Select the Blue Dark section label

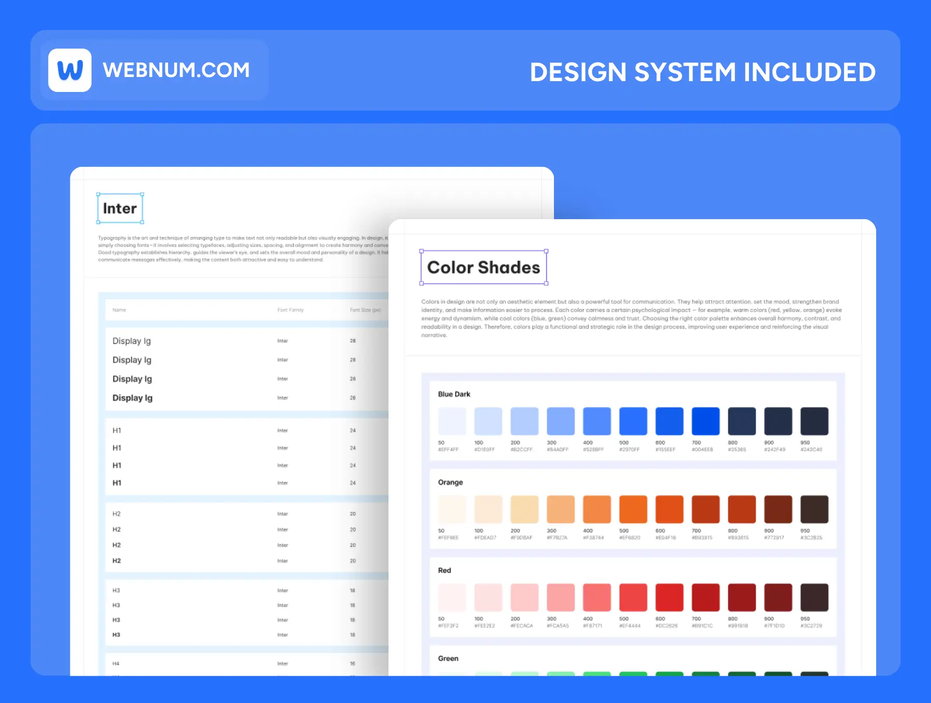point(454,394)
